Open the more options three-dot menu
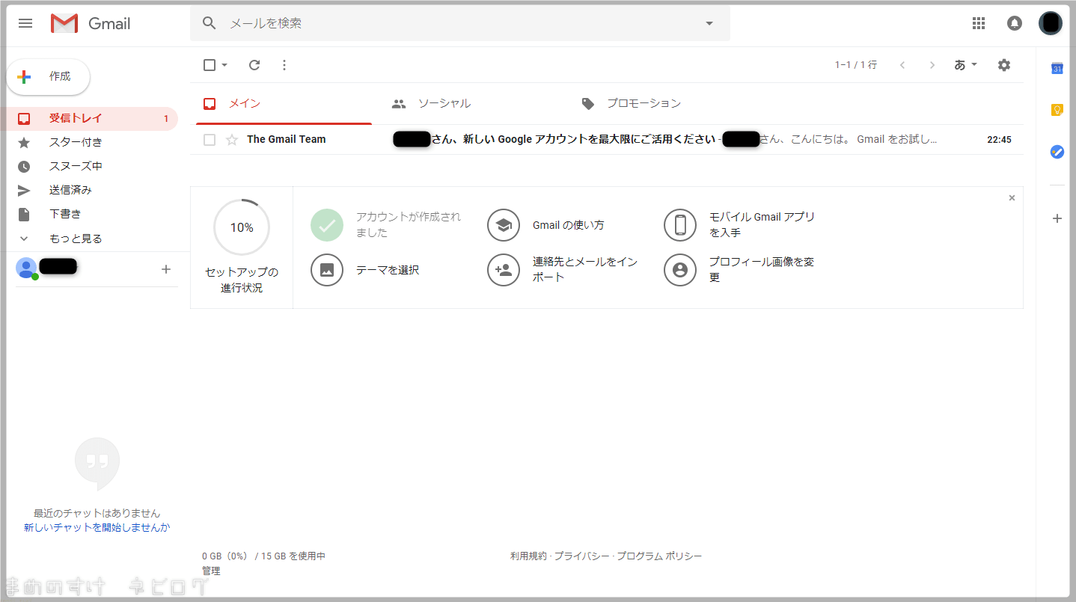This screenshot has height=602, width=1076. point(284,65)
